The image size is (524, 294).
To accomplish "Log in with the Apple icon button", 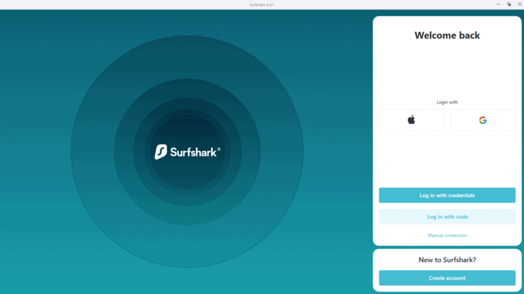I will click(411, 119).
